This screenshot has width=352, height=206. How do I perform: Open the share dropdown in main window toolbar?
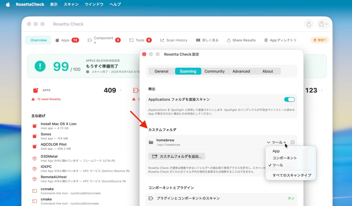(323, 24)
